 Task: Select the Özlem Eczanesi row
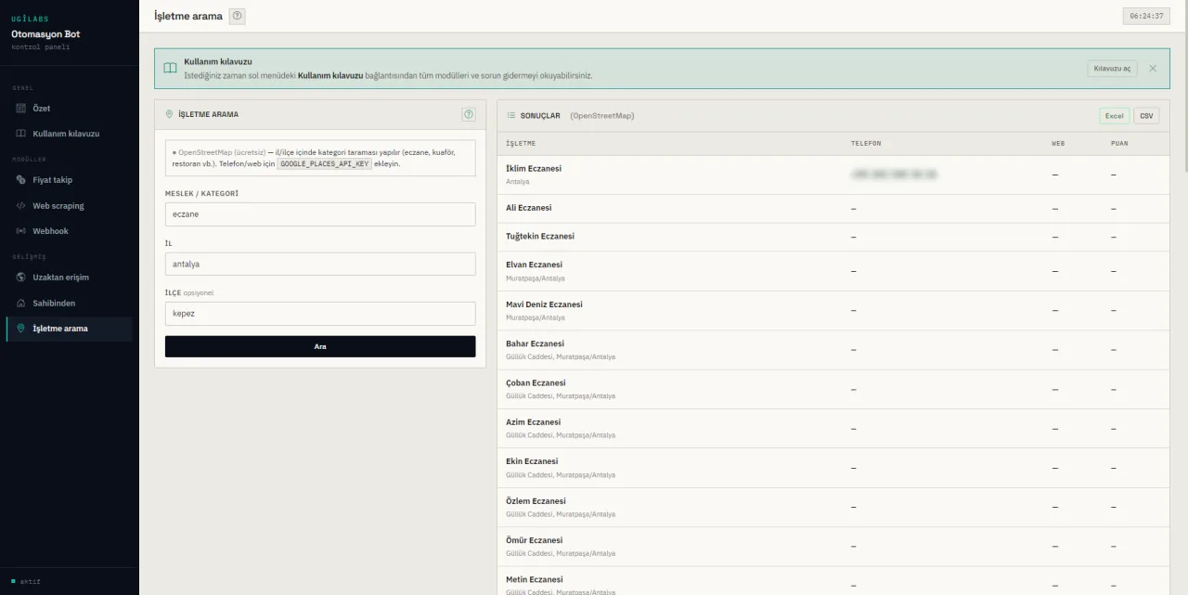tap(833, 507)
